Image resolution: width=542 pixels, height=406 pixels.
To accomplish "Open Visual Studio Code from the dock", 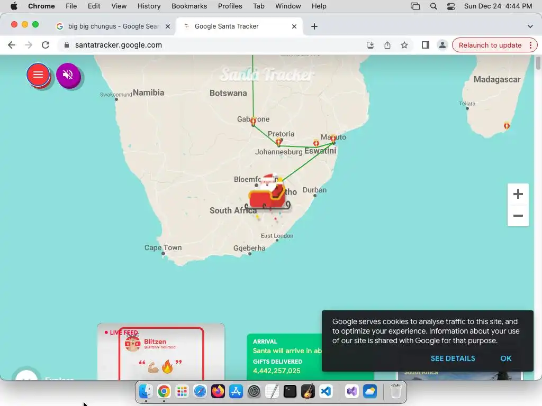I will pyautogui.click(x=326, y=391).
